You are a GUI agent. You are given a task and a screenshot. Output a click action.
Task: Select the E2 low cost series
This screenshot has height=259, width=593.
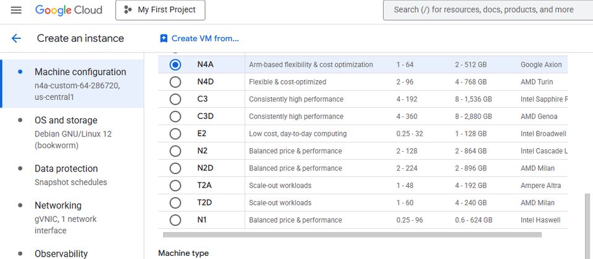click(x=175, y=134)
